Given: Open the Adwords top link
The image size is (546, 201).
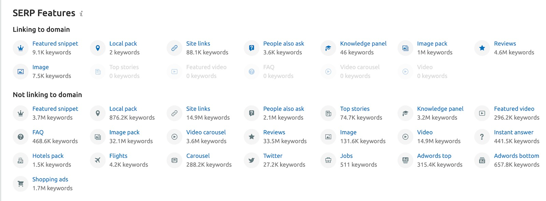Looking at the screenshot, I should (x=434, y=156).
